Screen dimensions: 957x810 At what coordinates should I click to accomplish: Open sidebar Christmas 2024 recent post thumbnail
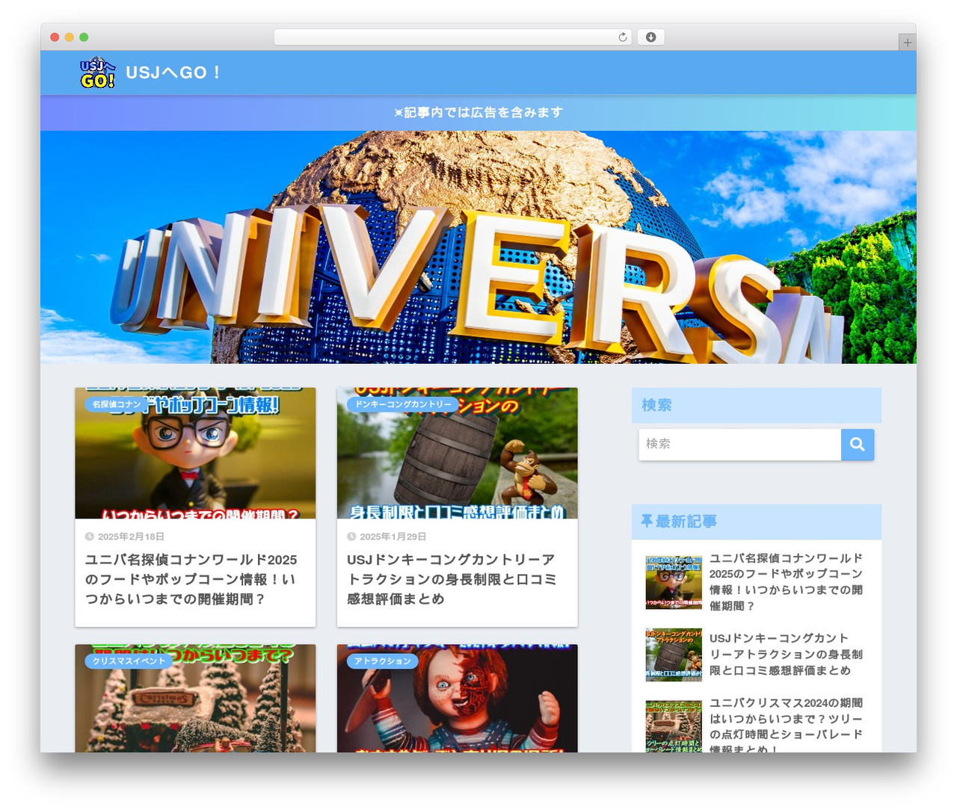tap(674, 726)
